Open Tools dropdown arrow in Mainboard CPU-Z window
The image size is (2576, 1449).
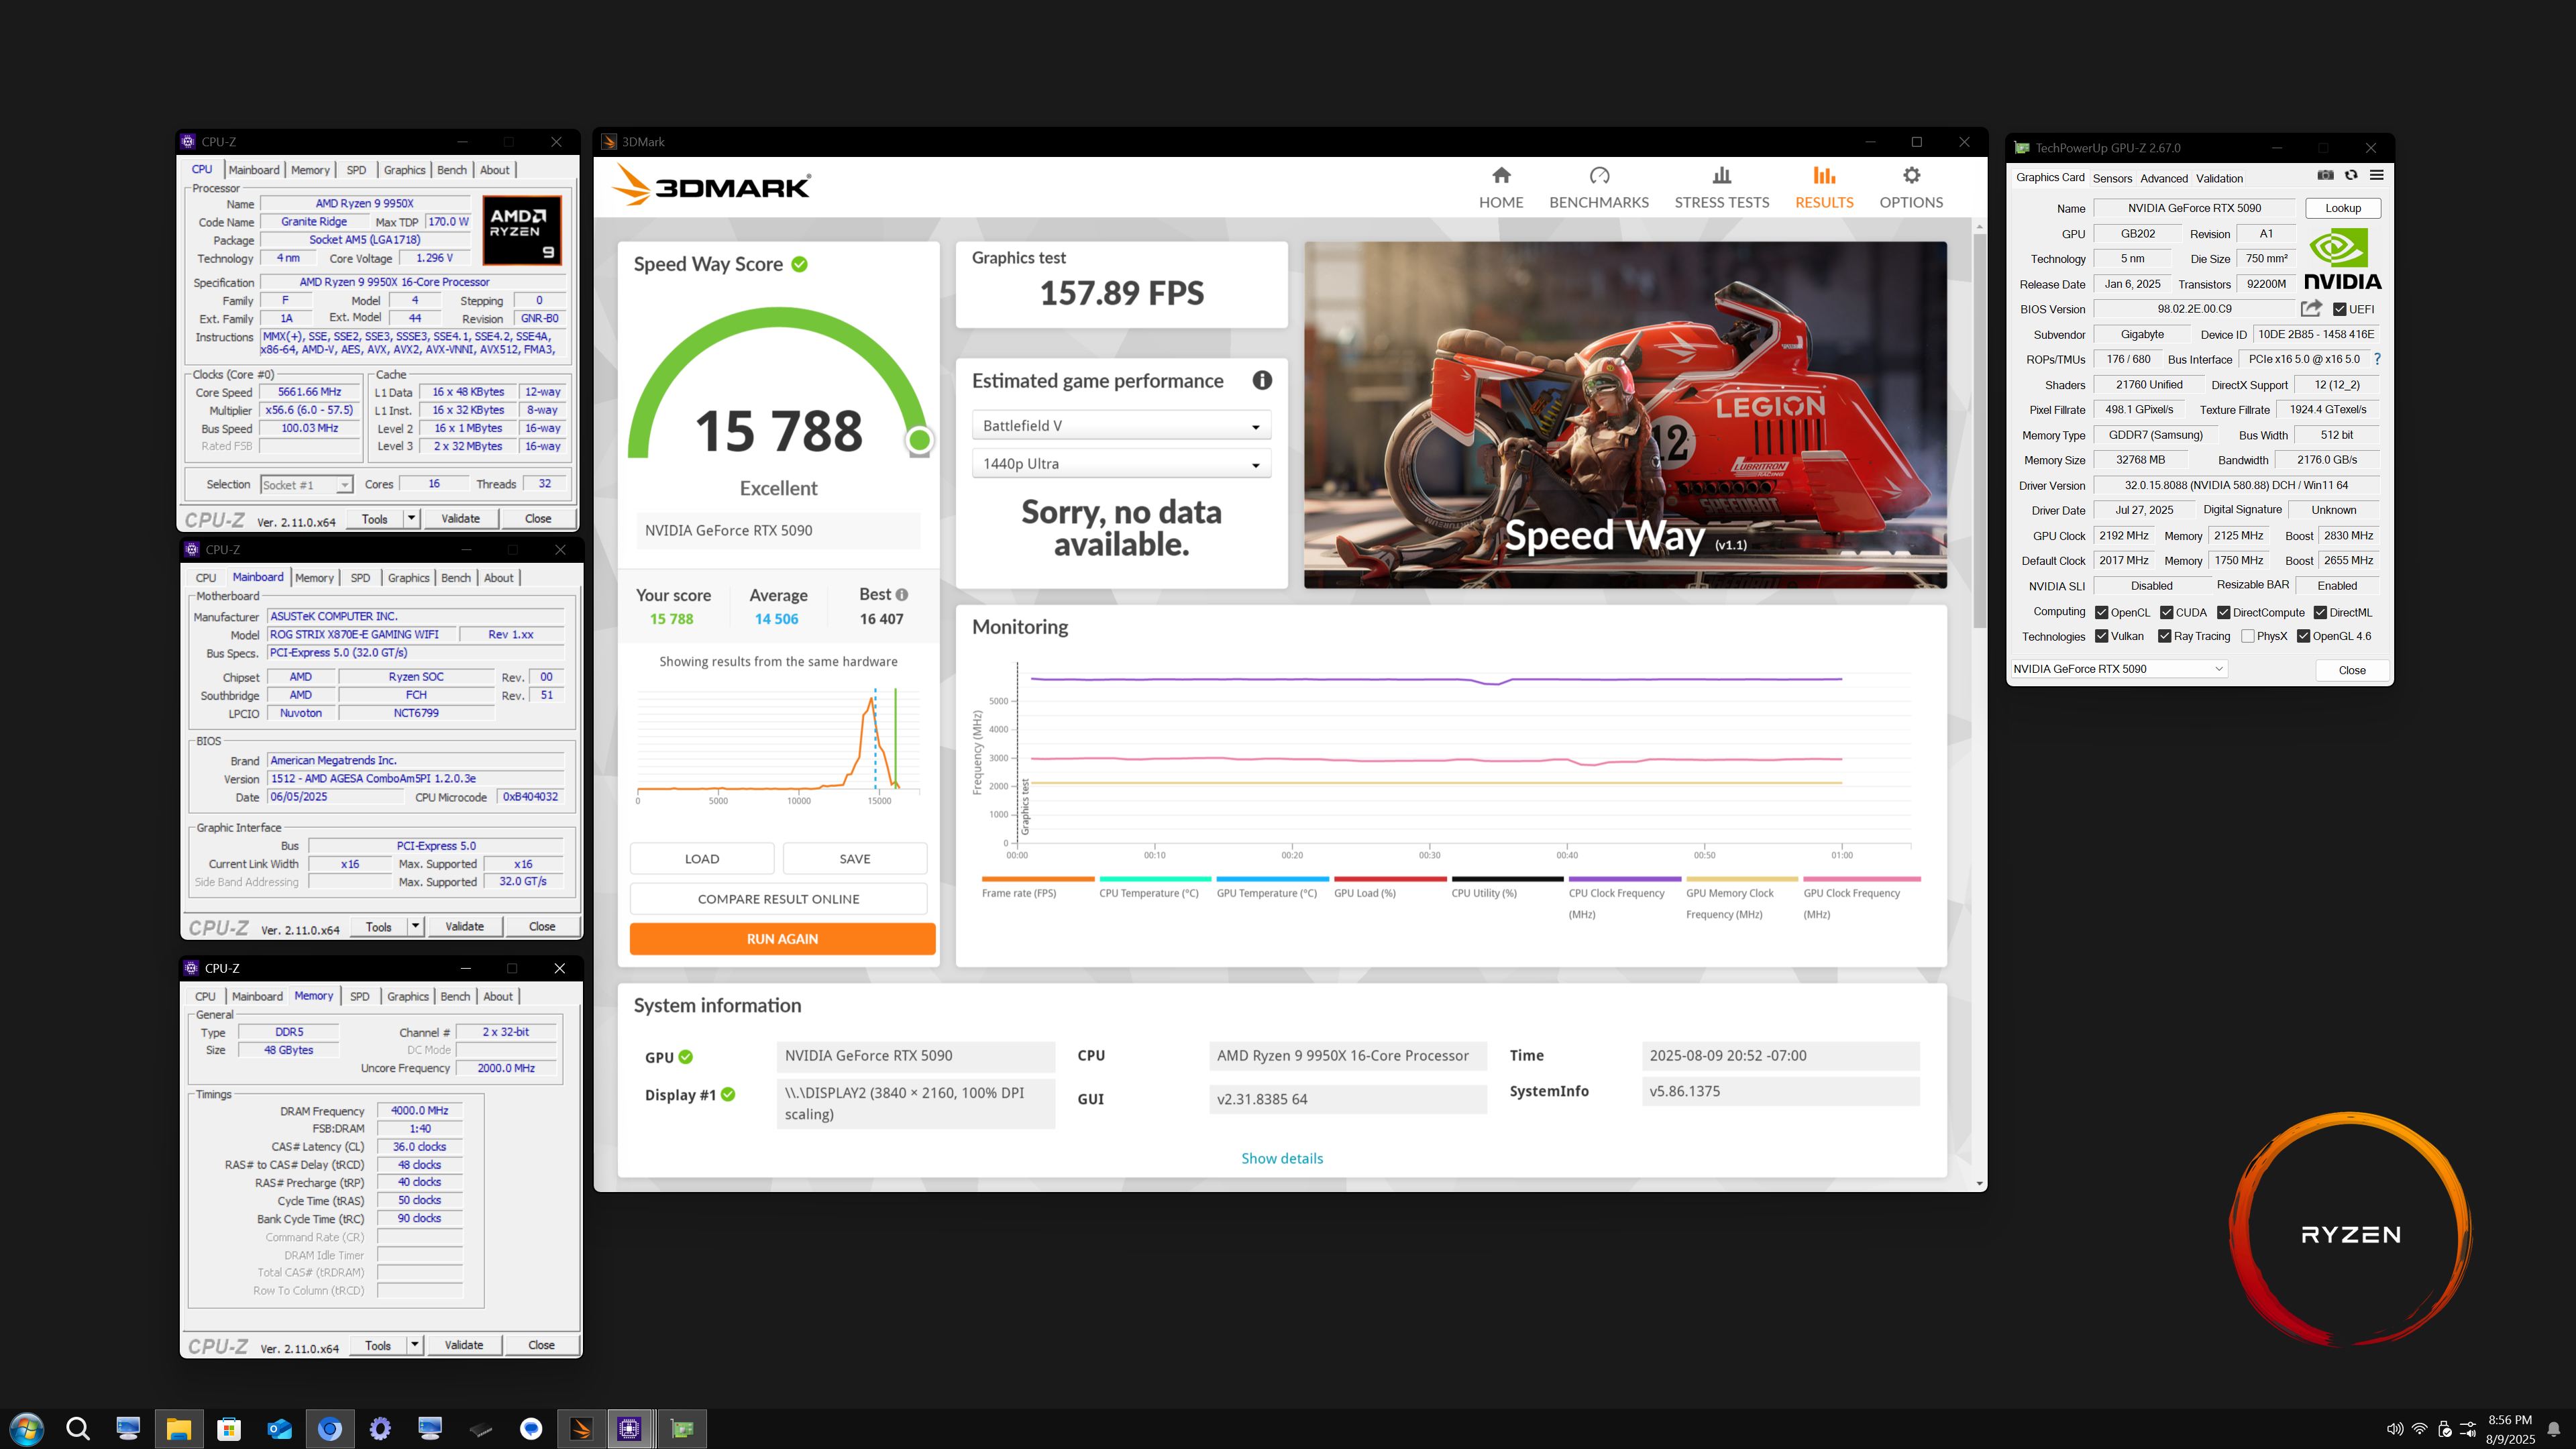(415, 927)
